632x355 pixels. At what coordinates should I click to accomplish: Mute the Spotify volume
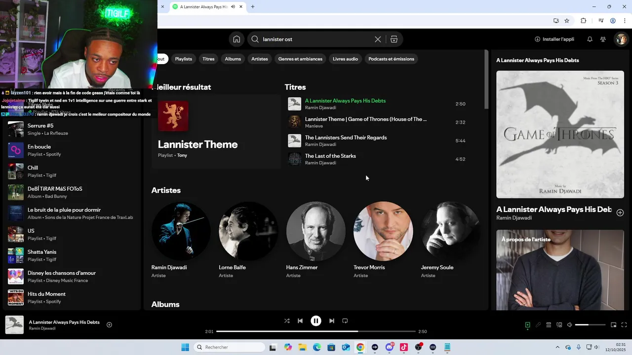(569, 325)
